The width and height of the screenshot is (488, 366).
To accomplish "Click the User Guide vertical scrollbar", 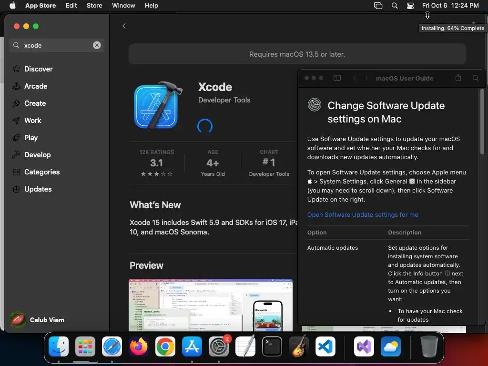I will tap(482, 122).
